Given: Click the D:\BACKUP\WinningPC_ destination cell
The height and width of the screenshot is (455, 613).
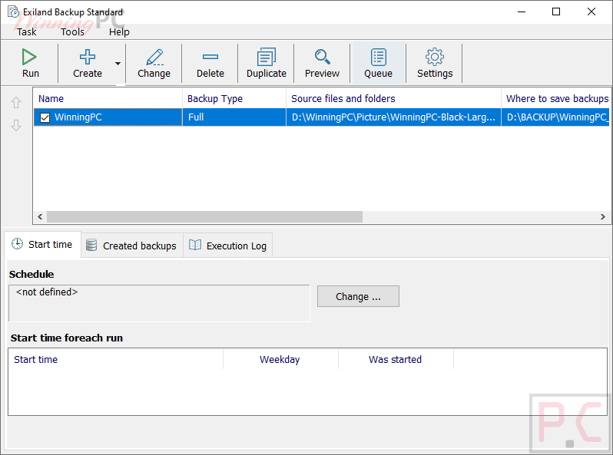Looking at the screenshot, I should click(557, 117).
